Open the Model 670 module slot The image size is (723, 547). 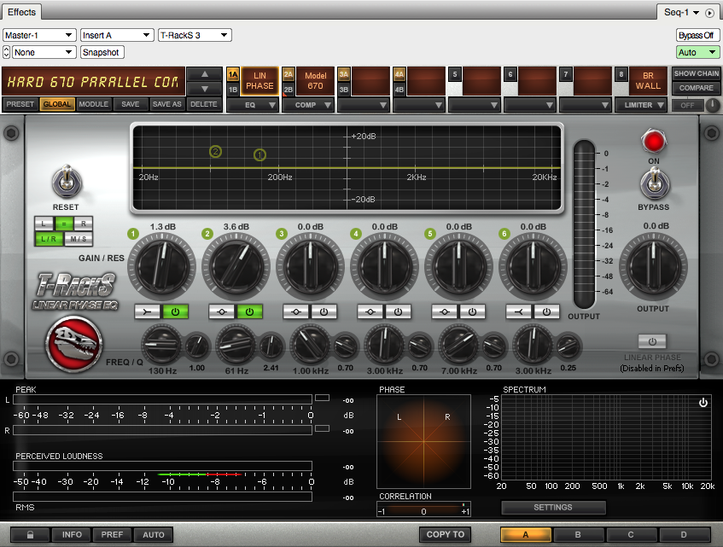click(x=315, y=81)
